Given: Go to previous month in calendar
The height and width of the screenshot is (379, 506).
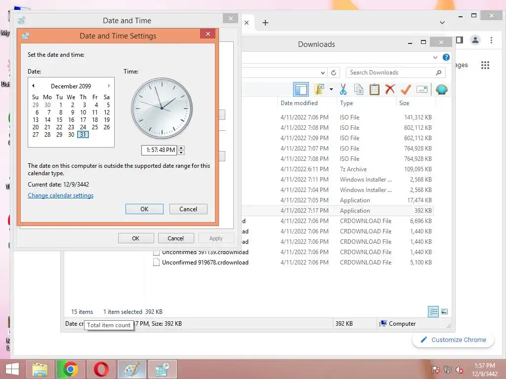Looking at the screenshot, I should click(x=33, y=86).
